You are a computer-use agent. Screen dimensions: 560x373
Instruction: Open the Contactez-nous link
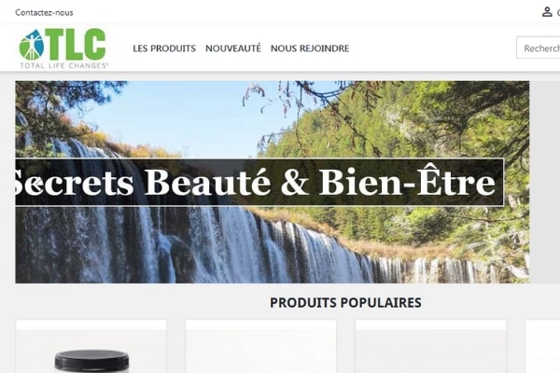(x=44, y=12)
